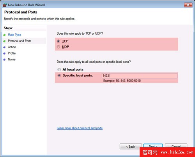Open Learn more about protocol and ports link
The height and width of the screenshot is (157, 195).
point(80,128)
